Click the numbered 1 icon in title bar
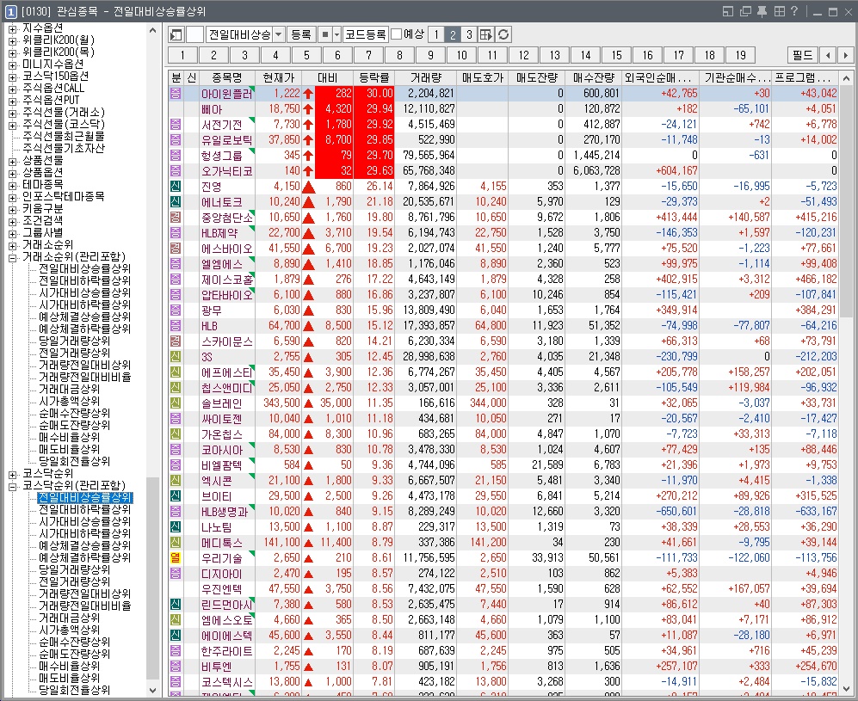Screen dimensions: 858x701 (11, 11)
